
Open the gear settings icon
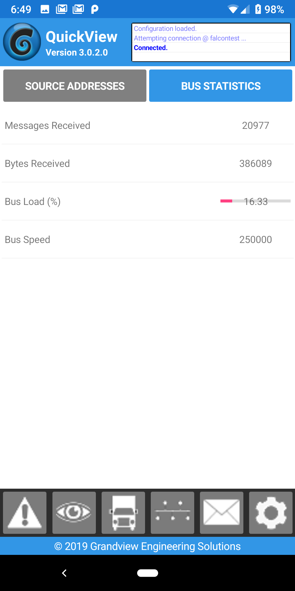(271, 512)
